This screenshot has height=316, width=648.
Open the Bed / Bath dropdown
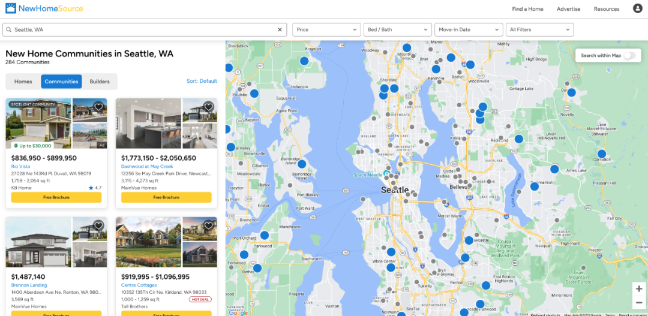(397, 29)
